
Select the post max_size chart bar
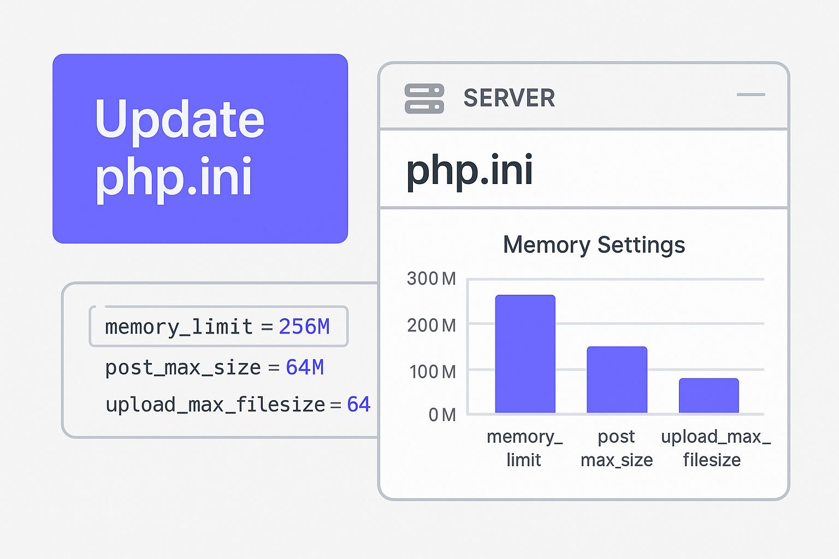click(x=617, y=379)
